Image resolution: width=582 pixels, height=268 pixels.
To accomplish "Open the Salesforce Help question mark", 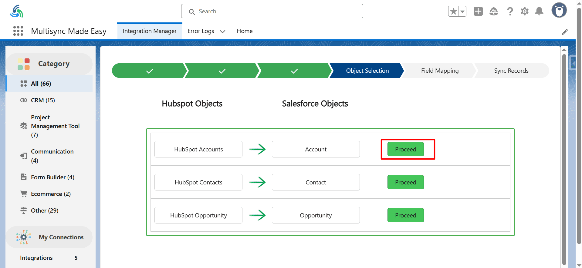I will 510,12.
